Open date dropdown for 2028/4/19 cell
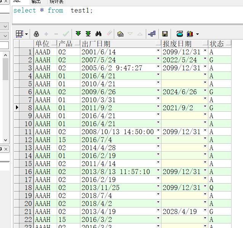Viewport: 243px width, 228px height. (x=205, y=210)
